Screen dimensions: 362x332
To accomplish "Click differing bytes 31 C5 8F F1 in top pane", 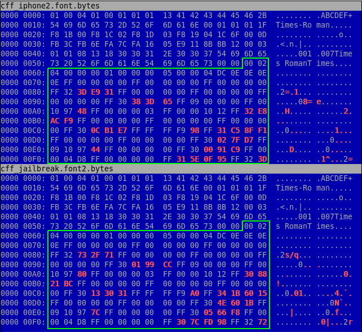I will pos(241,129).
